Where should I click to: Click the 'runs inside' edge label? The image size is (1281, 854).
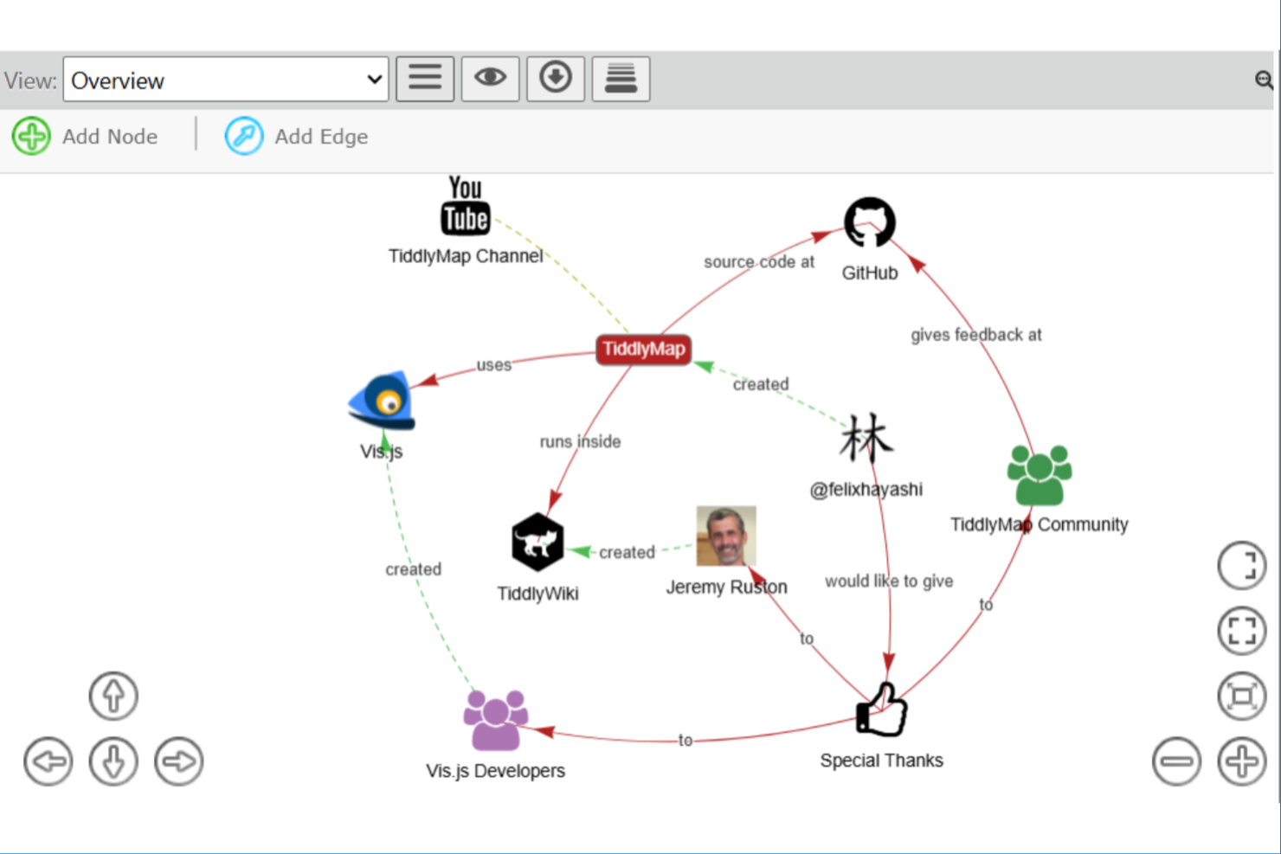580,441
